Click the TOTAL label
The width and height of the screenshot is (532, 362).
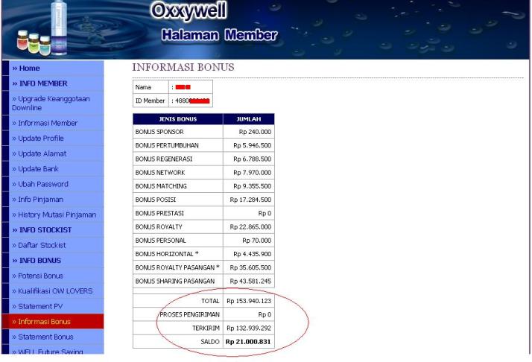point(210,301)
